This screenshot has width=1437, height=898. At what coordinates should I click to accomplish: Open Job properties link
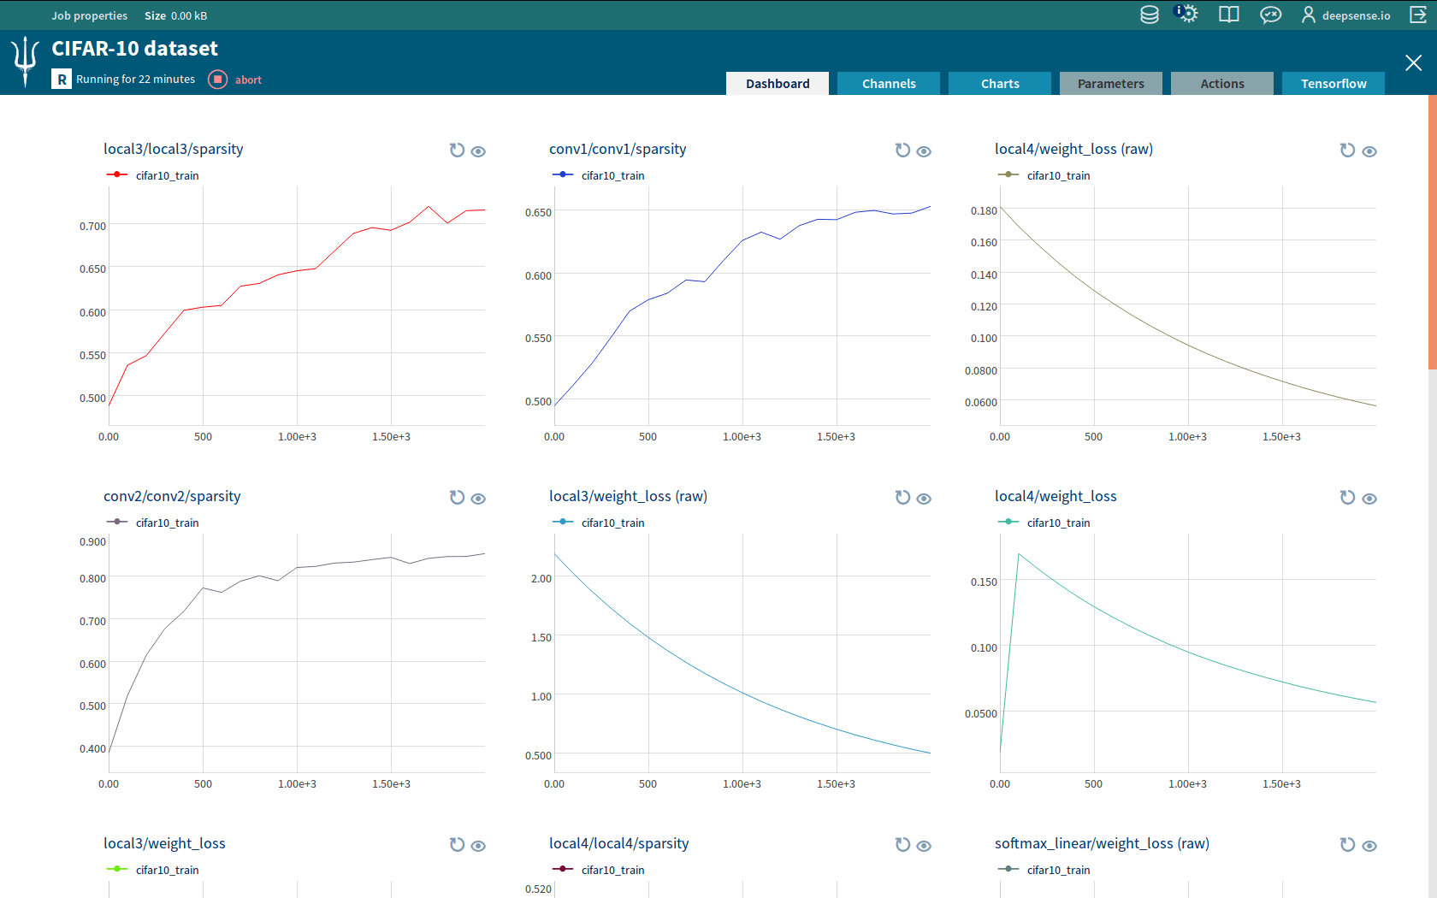pos(89,15)
